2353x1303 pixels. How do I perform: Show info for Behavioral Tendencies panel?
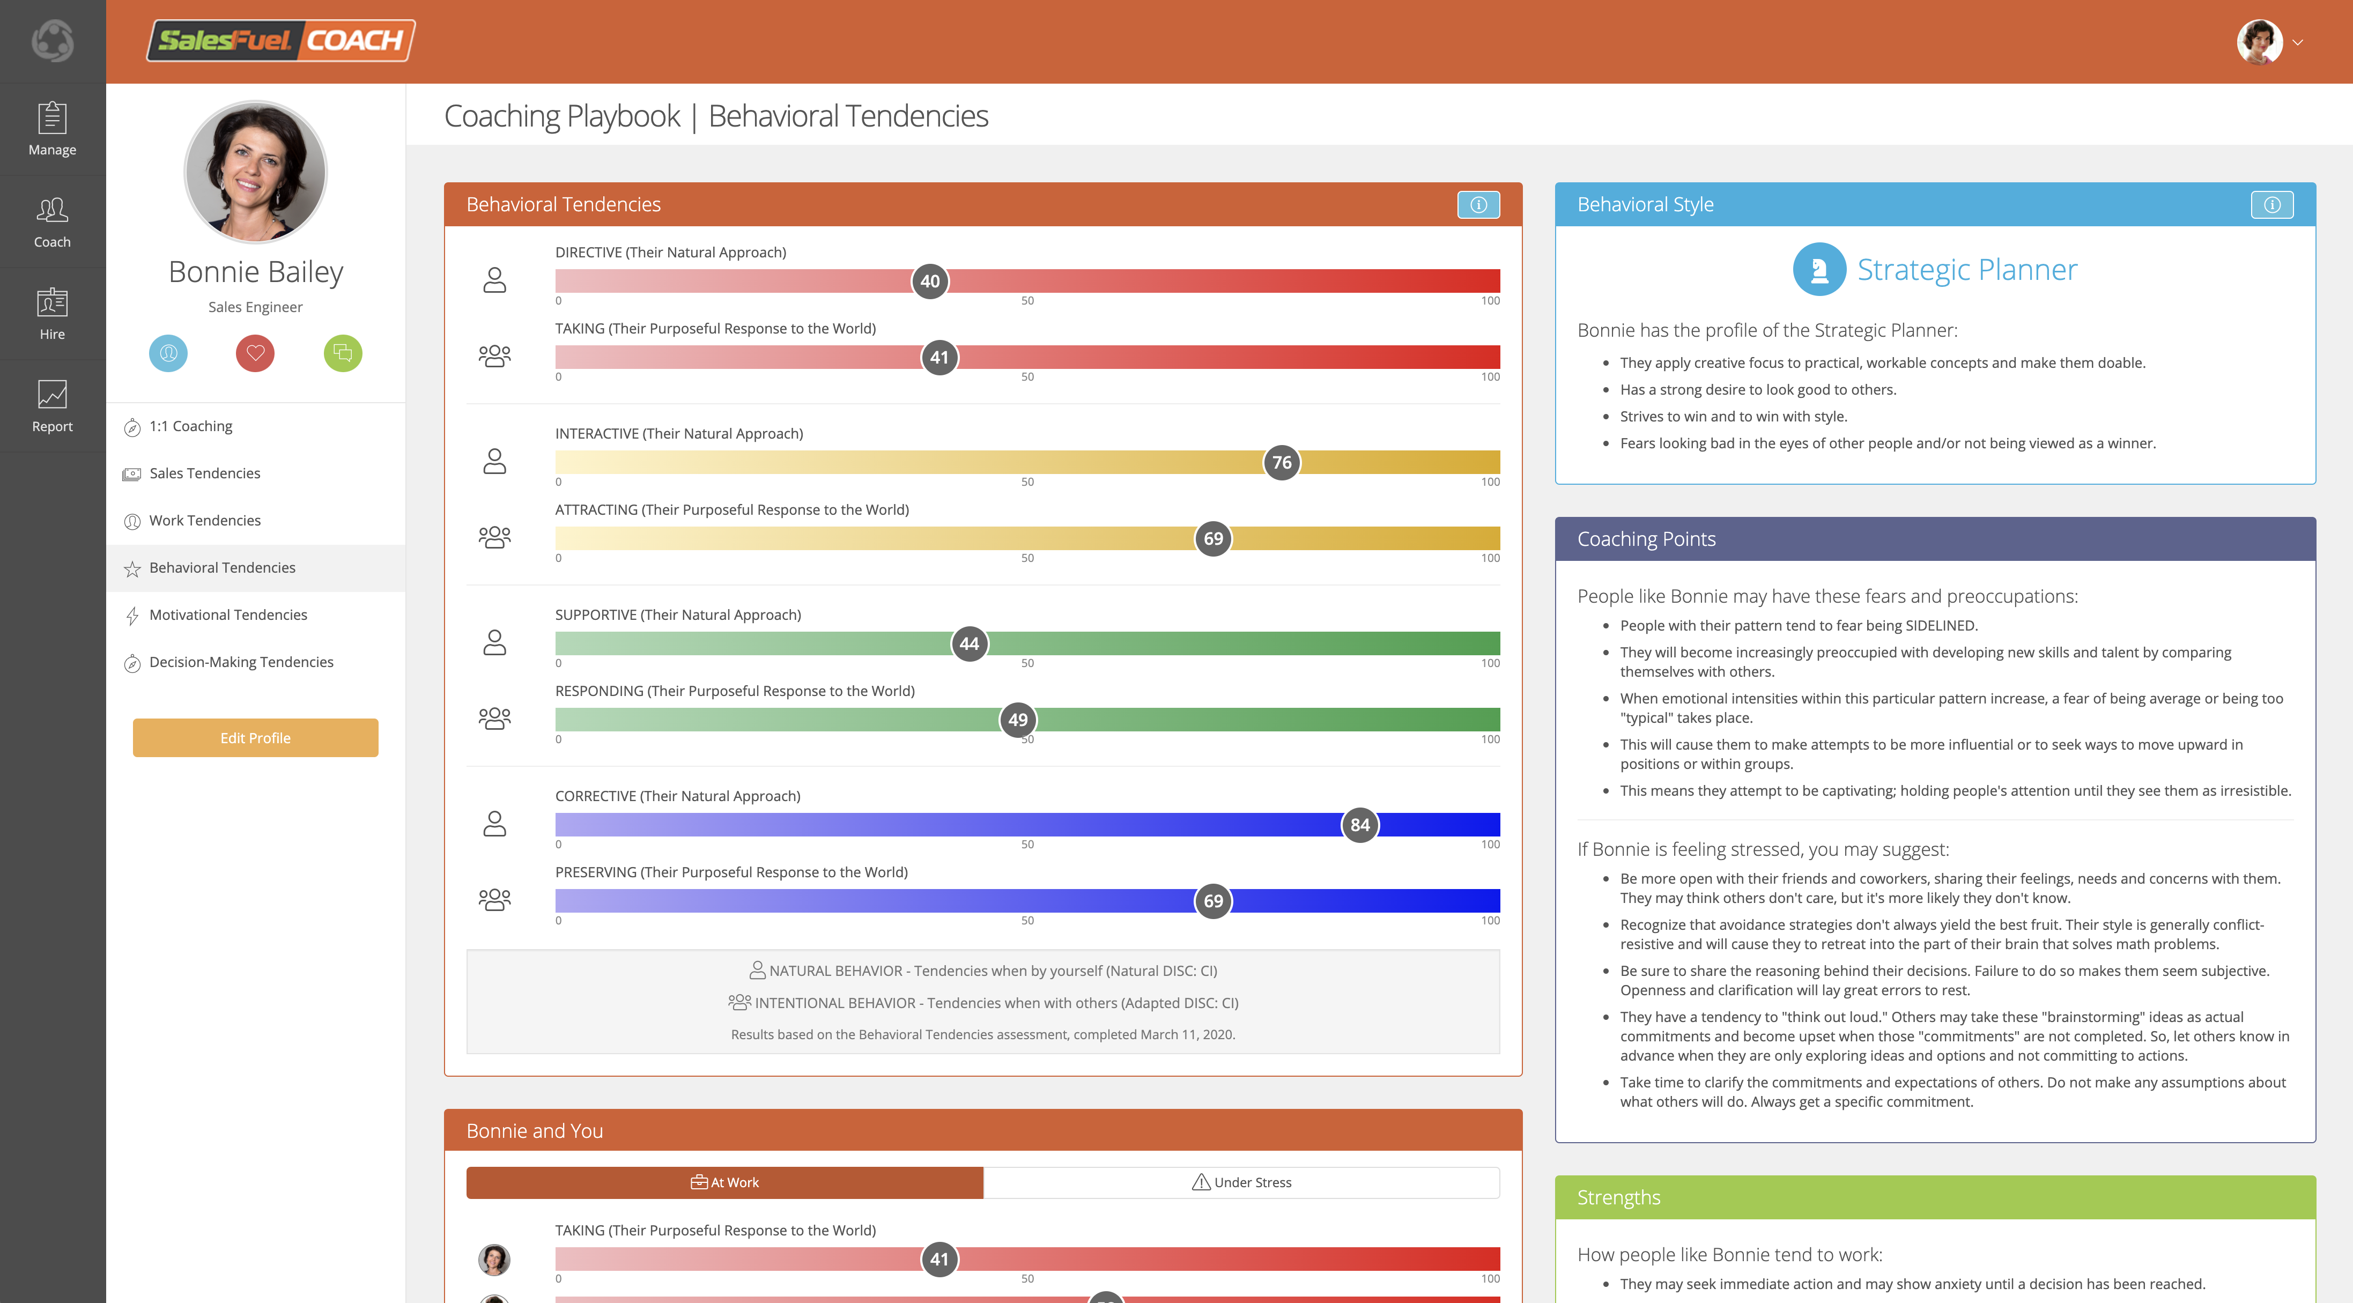click(1478, 204)
